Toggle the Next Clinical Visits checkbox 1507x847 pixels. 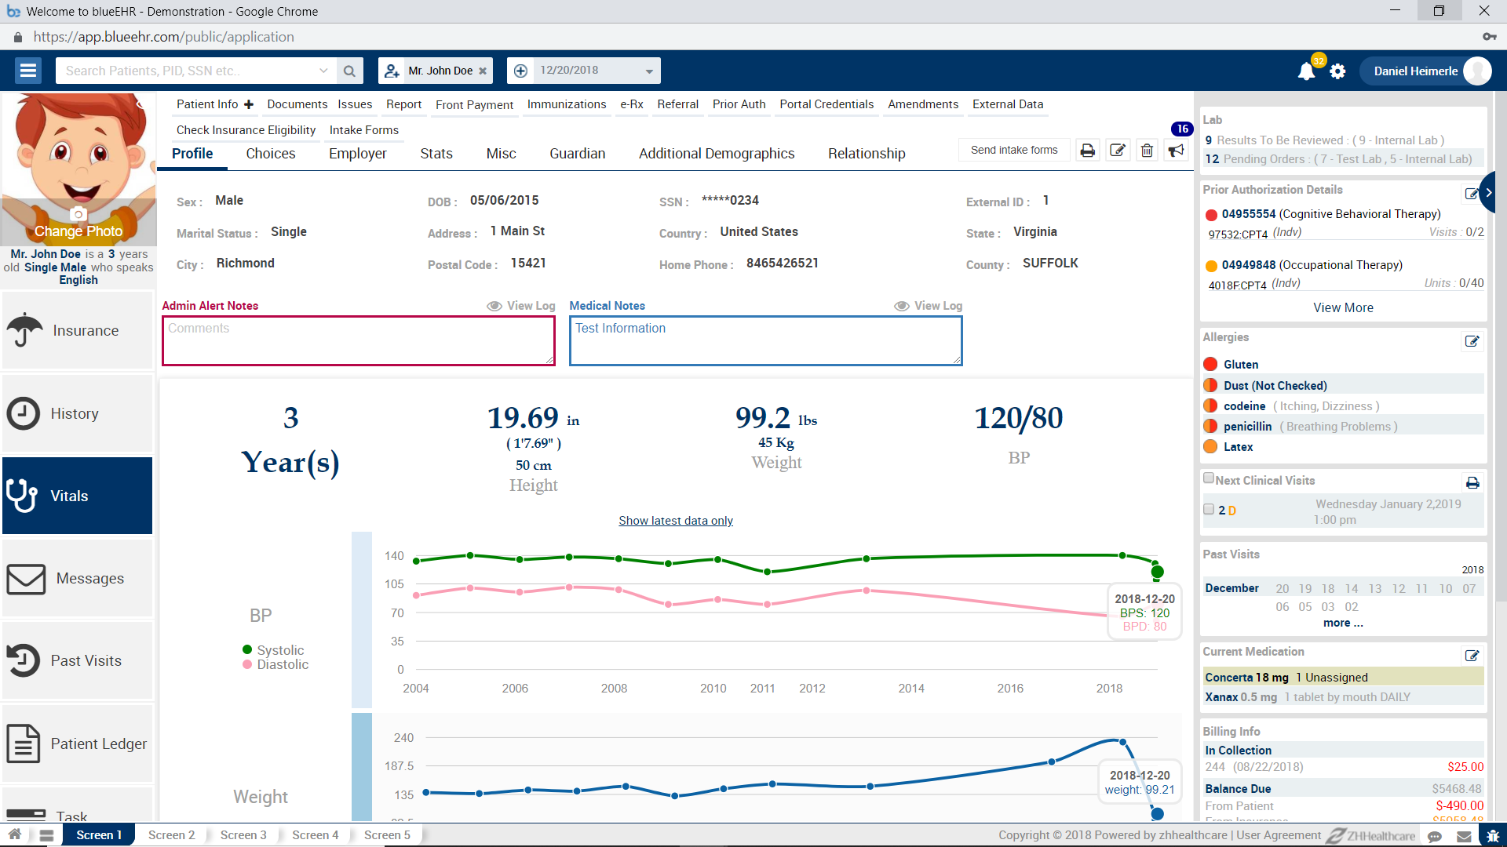(x=1209, y=477)
